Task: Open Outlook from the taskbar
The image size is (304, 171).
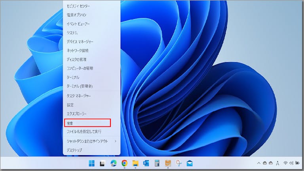Action: [146, 163]
